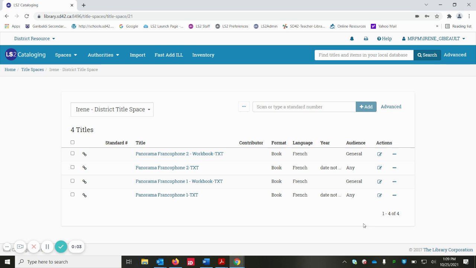Click link icon for Panorama Francophone 2 - Workbook-TXT
Screen dimensions: 476x268
click(84, 154)
